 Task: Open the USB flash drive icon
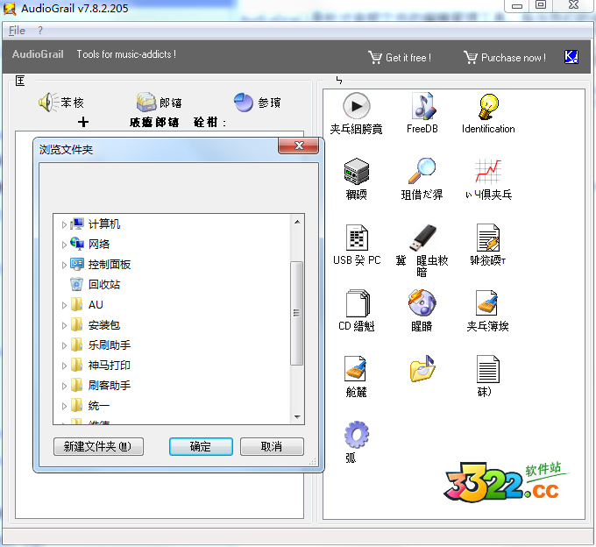click(422, 238)
